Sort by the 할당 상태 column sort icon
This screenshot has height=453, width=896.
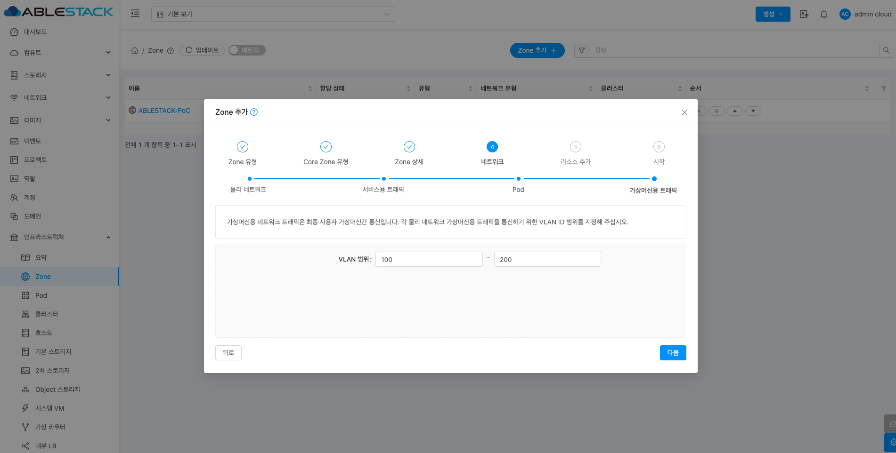tap(408, 88)
